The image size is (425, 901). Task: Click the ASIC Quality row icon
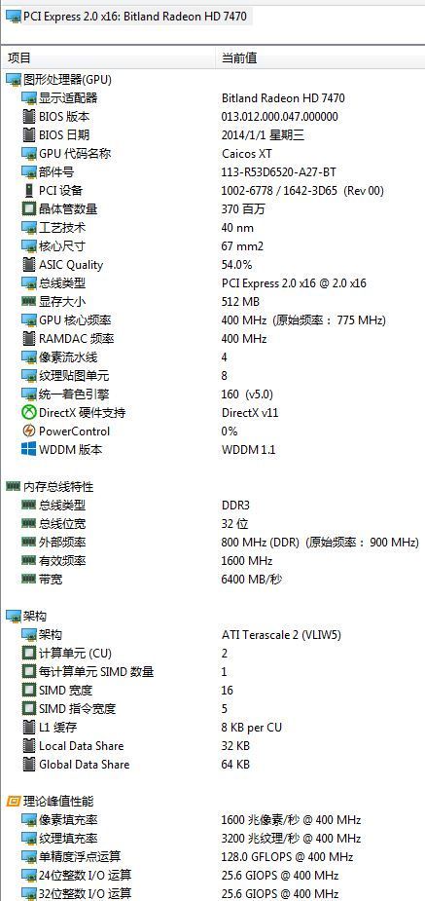pos(28,265)
